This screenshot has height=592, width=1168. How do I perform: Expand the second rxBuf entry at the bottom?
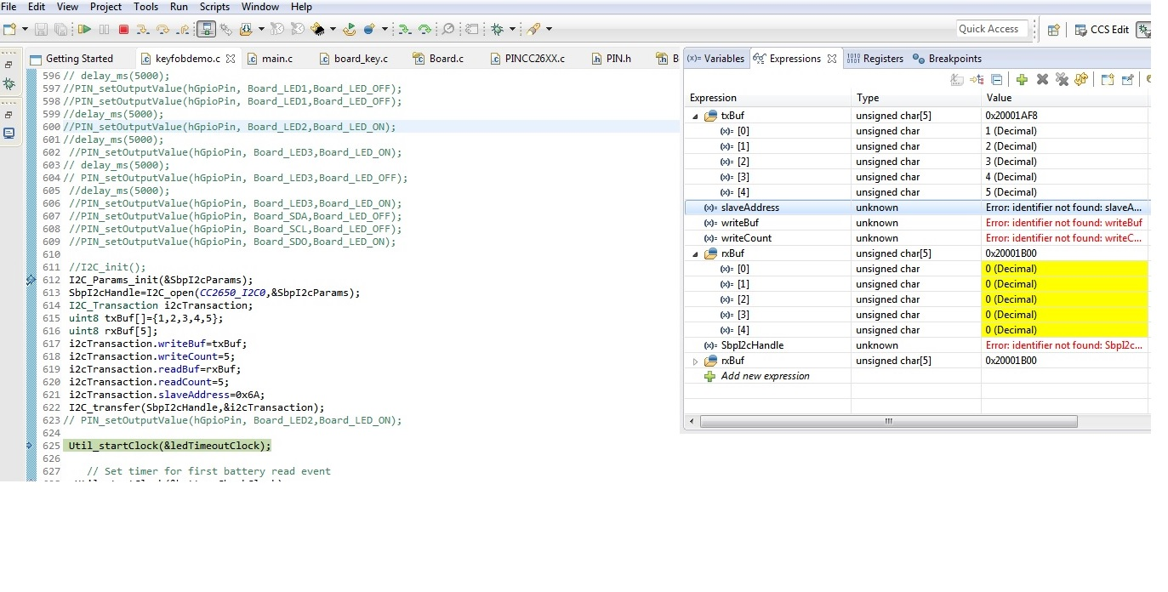point(696,361)
